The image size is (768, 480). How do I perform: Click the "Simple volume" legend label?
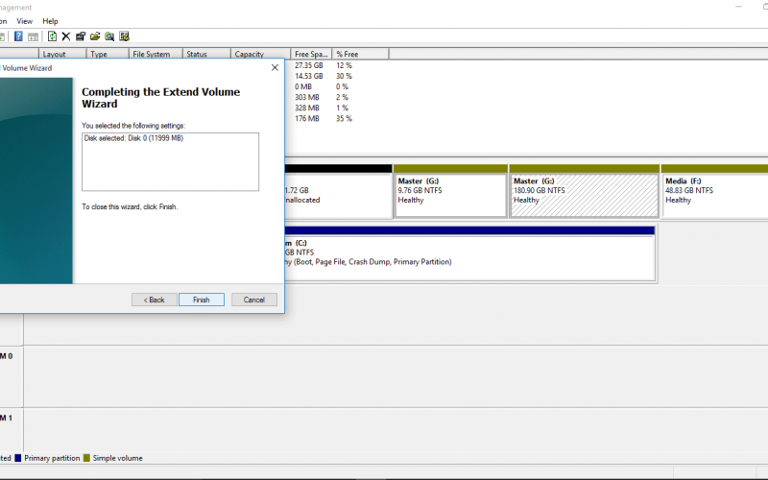117,459
